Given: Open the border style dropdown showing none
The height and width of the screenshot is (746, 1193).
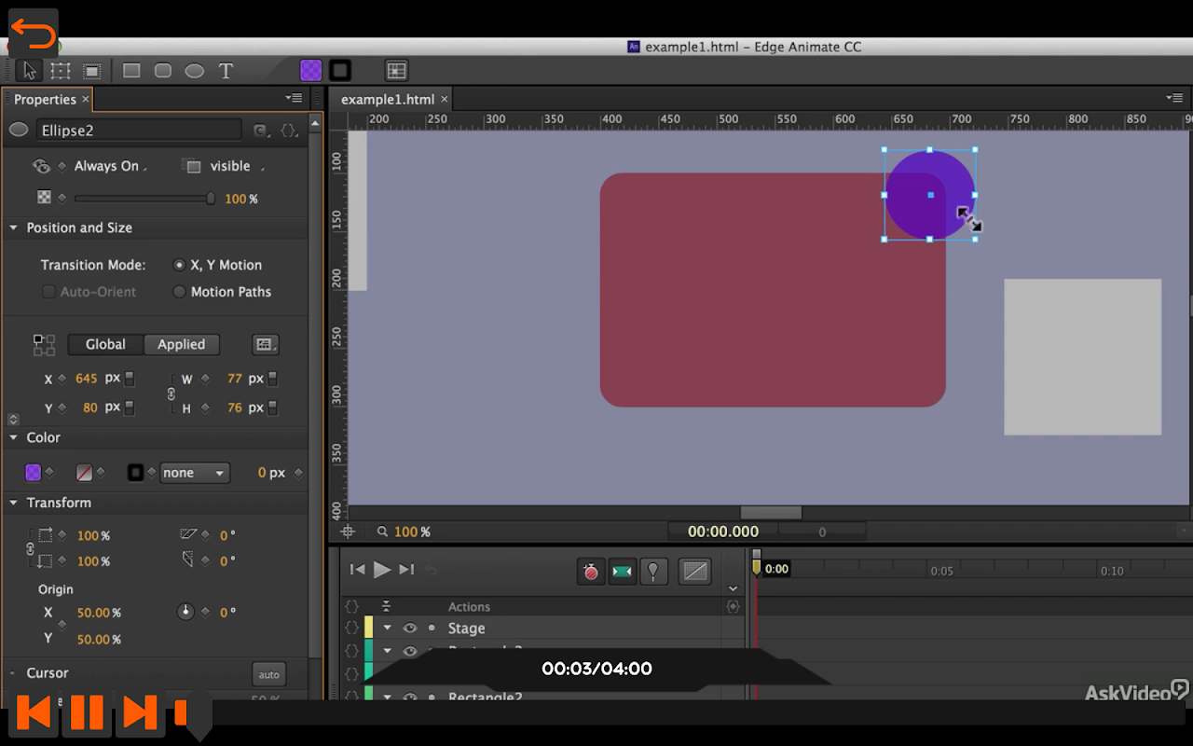Looking at the screenshot, I should click(x=195, y=473).
